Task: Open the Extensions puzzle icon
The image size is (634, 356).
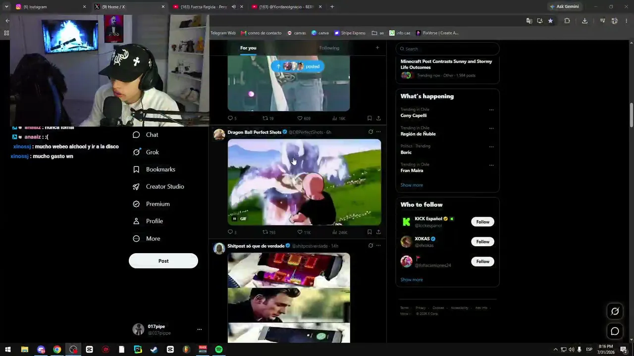Action: coord(567,21)
